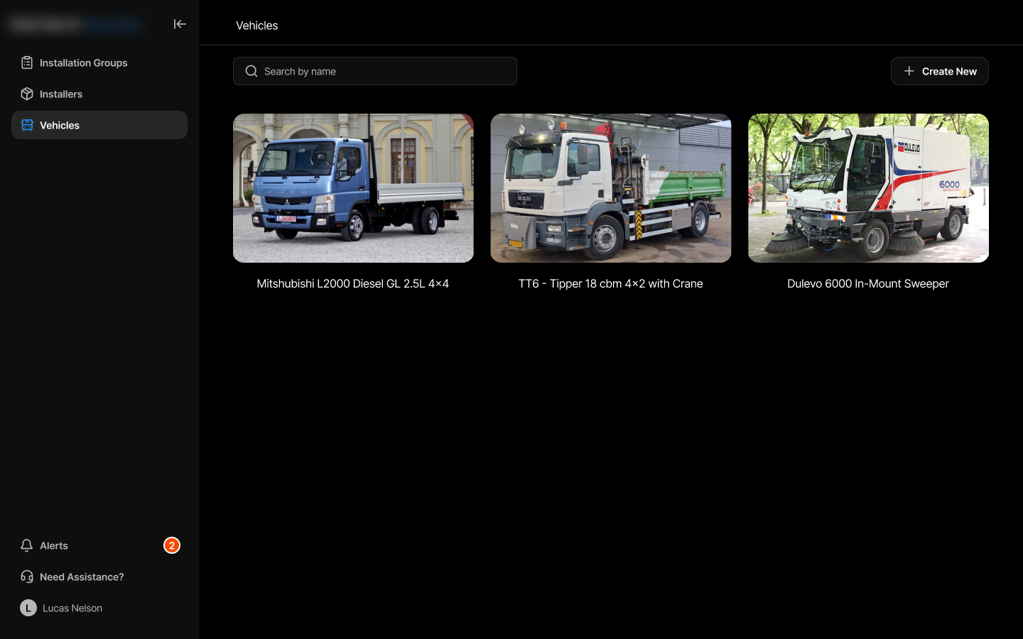The width and height of the screenshot is (1023, 639).
Task: Select the Vehicles sidebar item
Action: coord(99,125)
